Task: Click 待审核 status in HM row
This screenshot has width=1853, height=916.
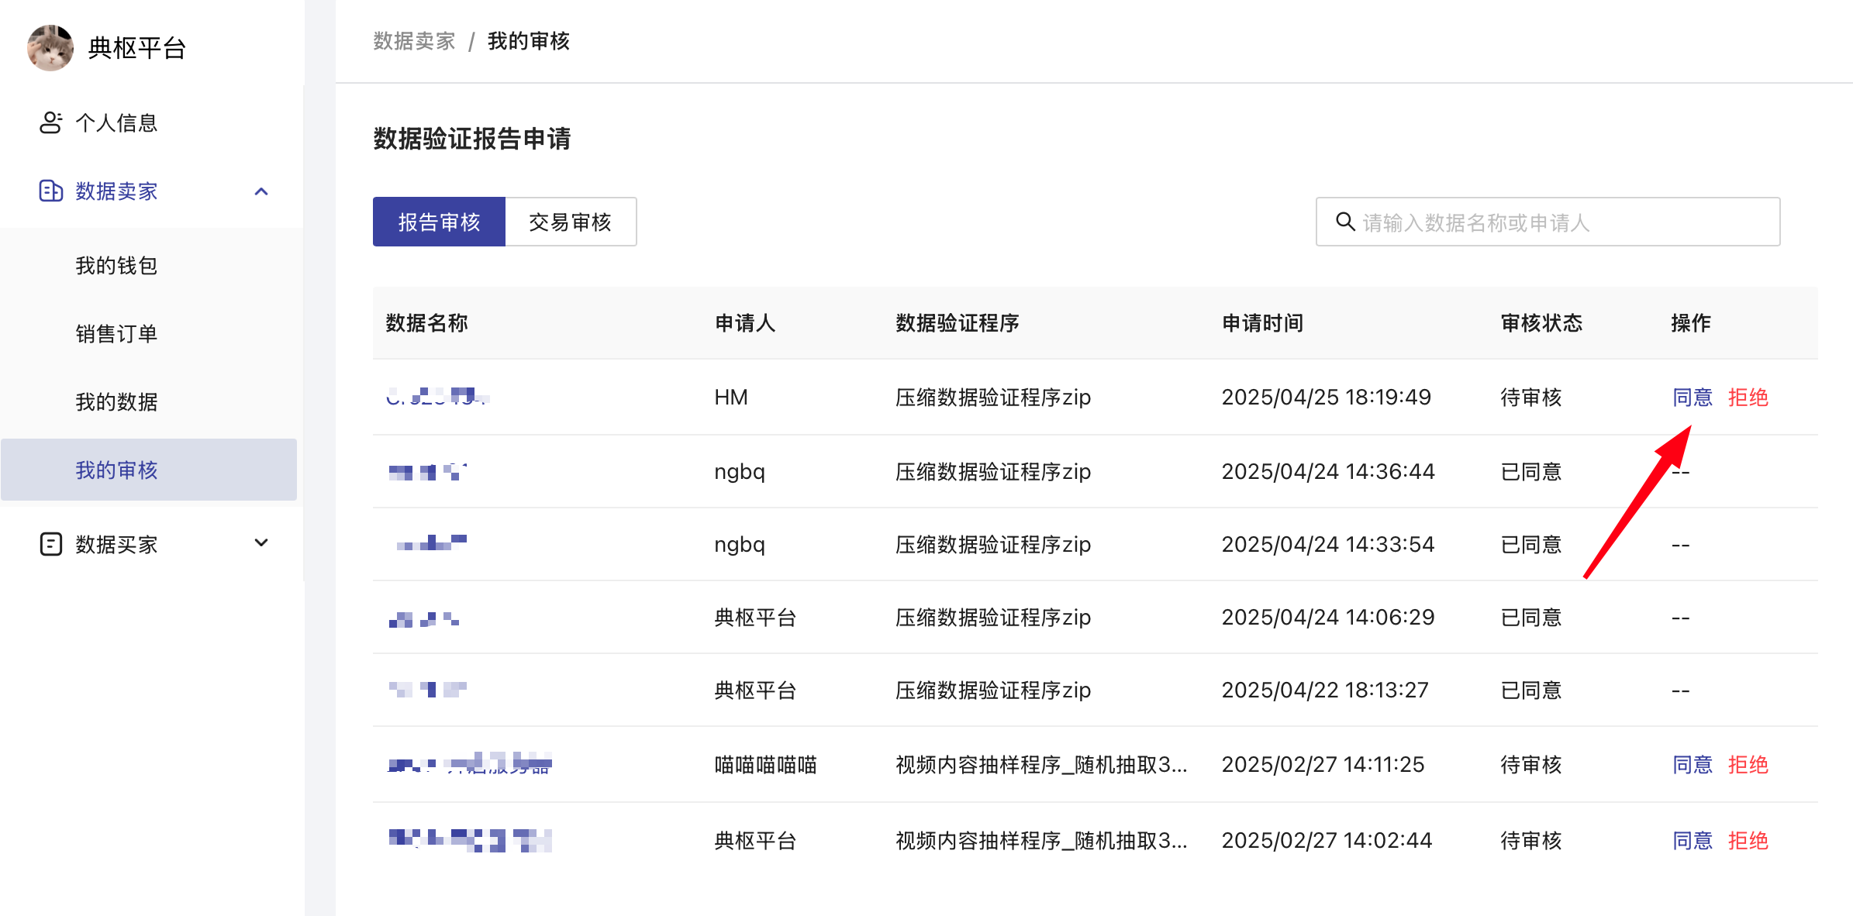Action: (1531, 398)
